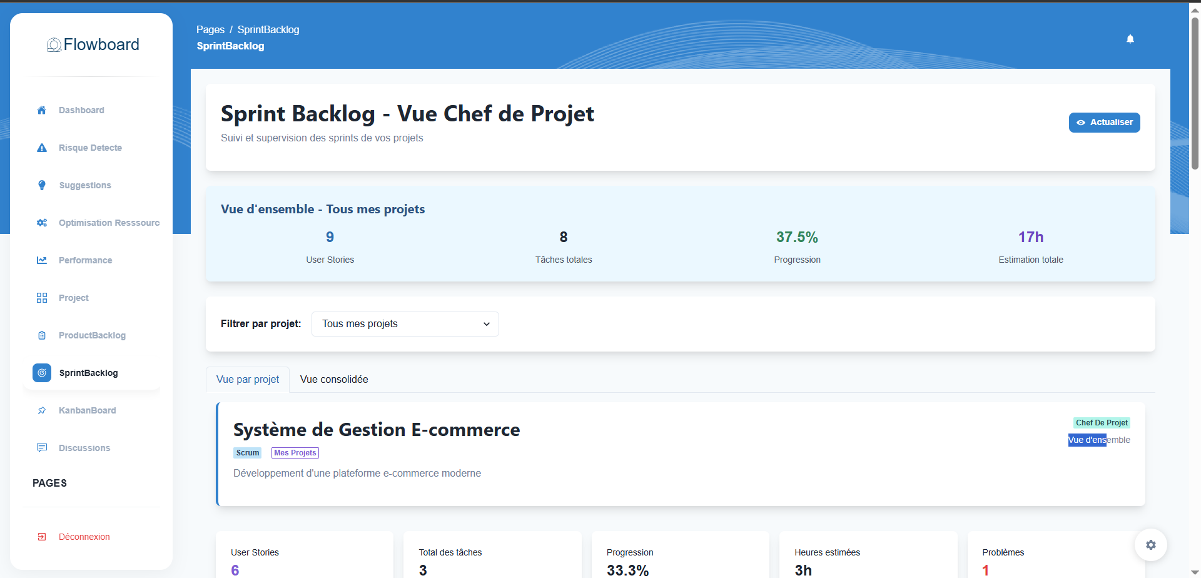Click the project description text
The image size is (1201, 578).
tap(357, 474)
